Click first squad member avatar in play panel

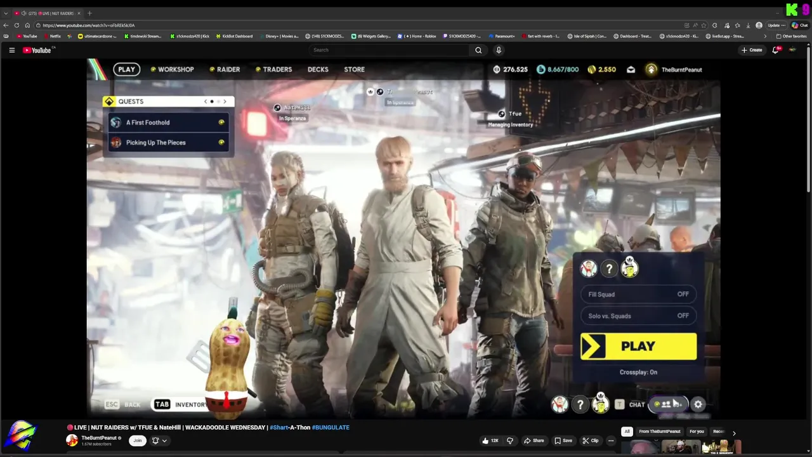[589, 269]
